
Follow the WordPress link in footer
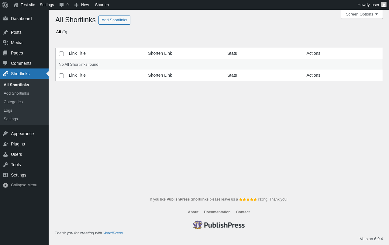click(113, 233)
